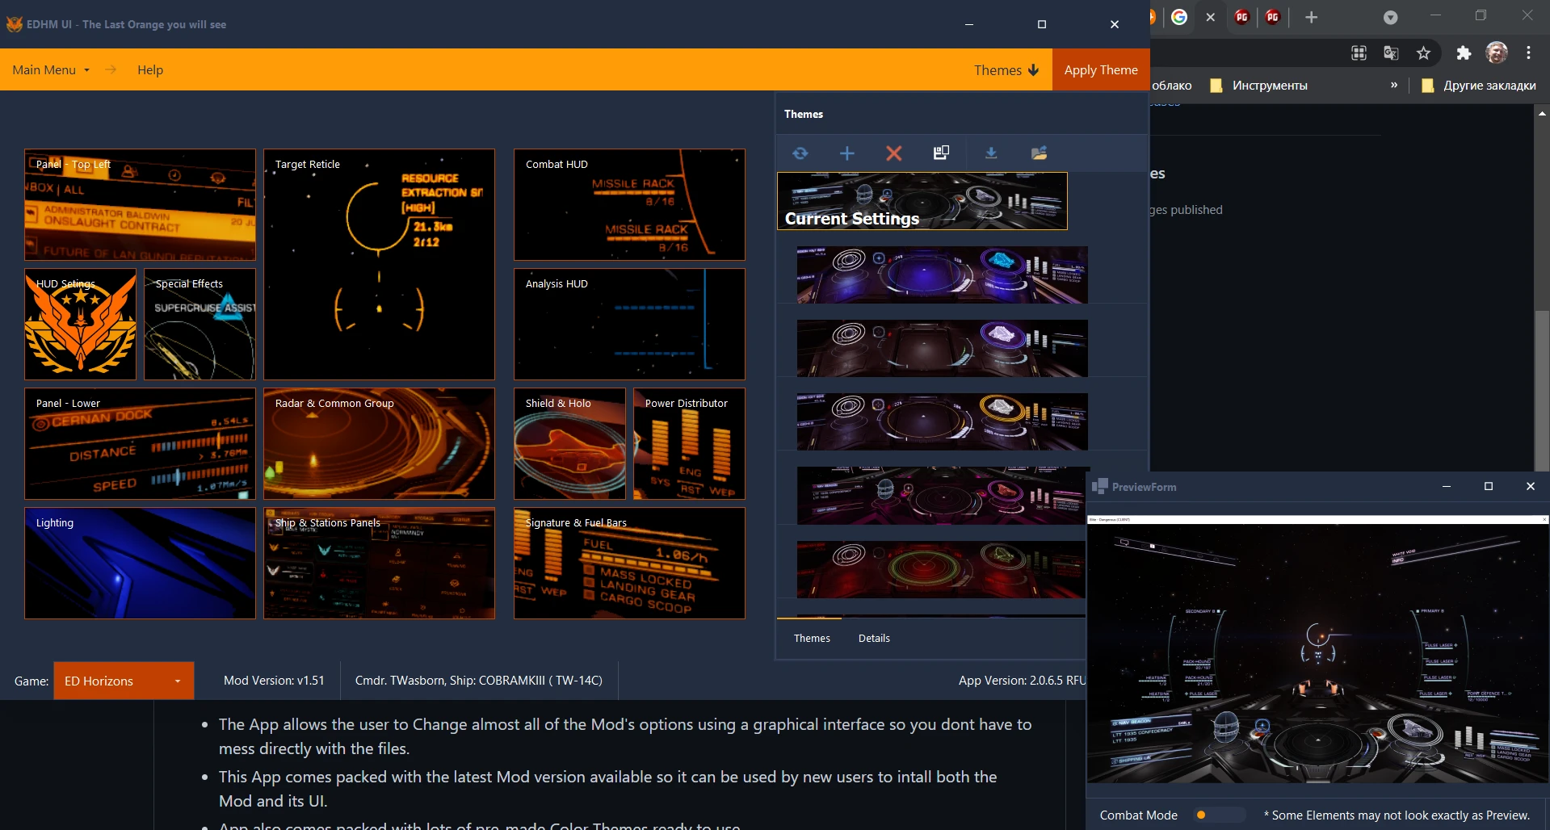
Task: Switch to the Details tab
Action: click(873, 638)
